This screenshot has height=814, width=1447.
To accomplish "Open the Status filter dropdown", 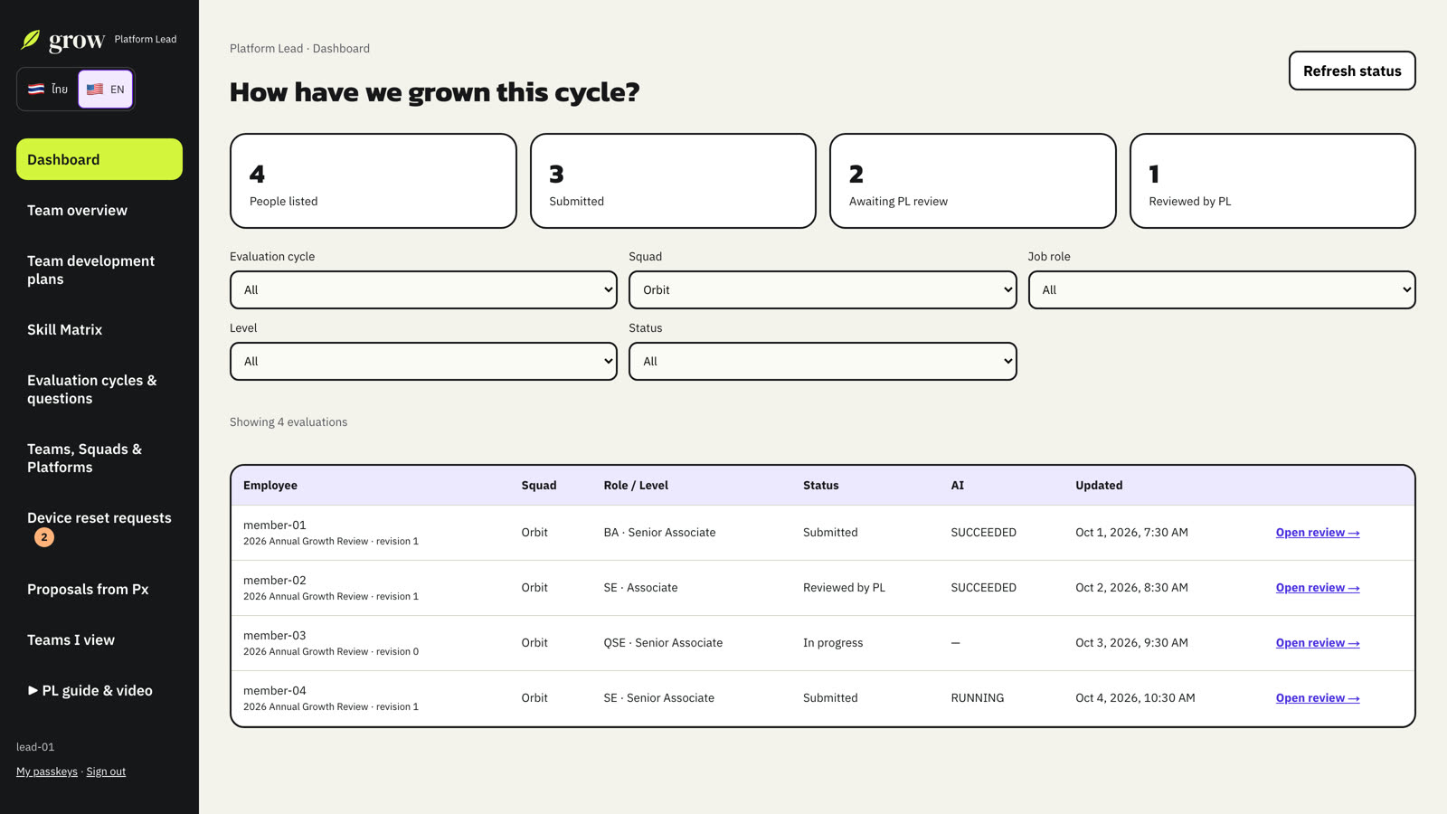I will pyautogui.click(x=822, y=361).
